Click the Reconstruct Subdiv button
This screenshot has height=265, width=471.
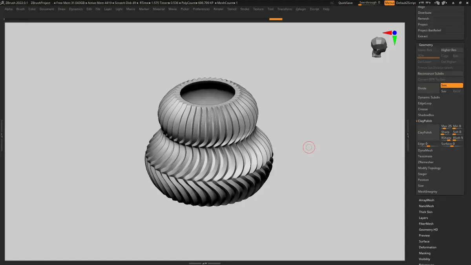440,73
